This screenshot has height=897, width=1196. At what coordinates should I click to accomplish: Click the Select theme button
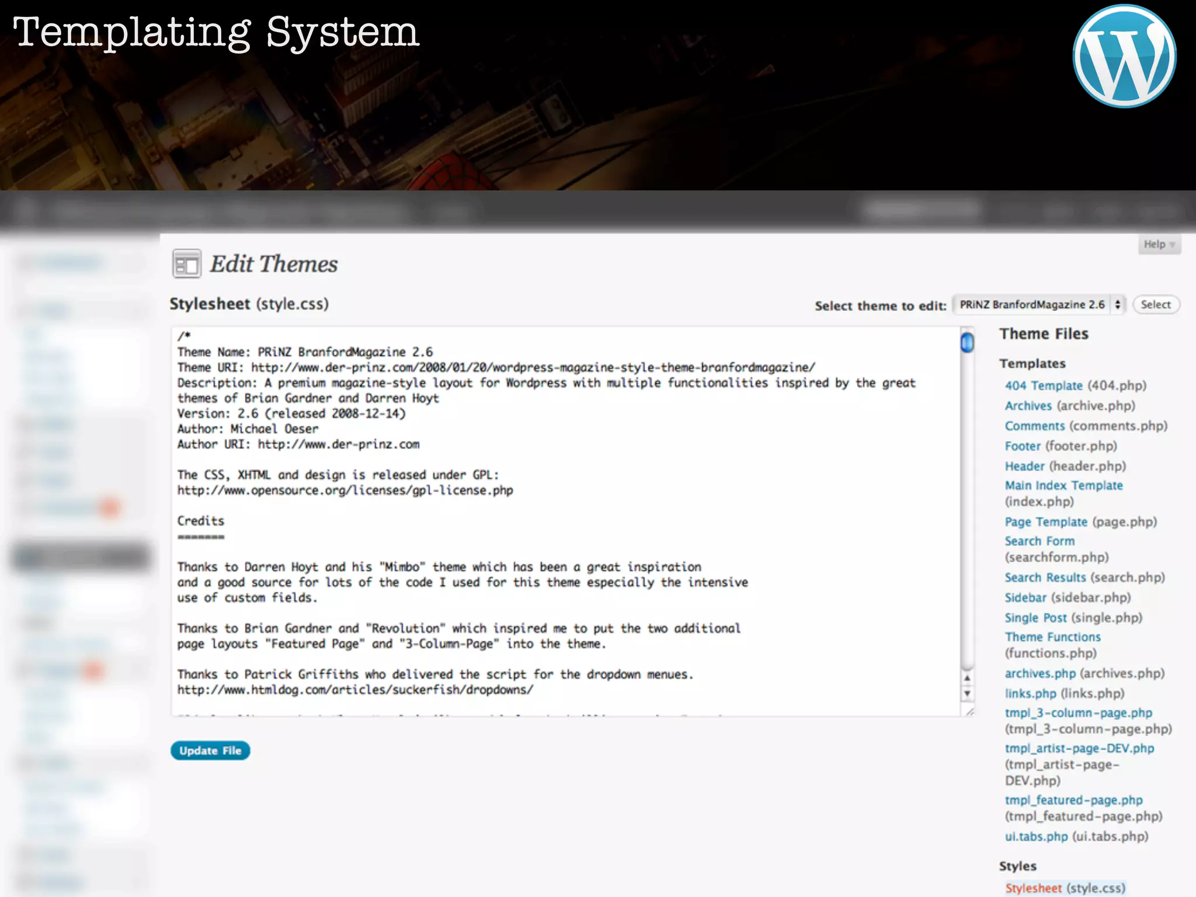point(1156,305)
